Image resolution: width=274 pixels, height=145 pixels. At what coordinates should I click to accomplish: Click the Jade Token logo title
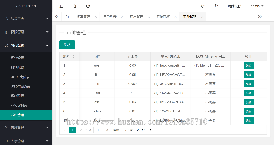pos(26,6)
